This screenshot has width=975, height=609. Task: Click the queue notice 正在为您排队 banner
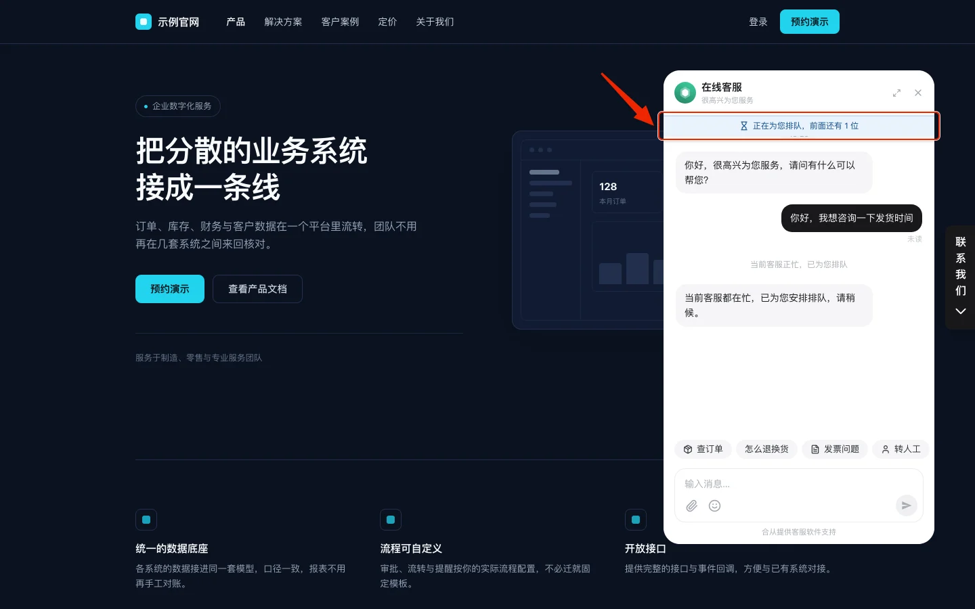[x=799, y=126]
